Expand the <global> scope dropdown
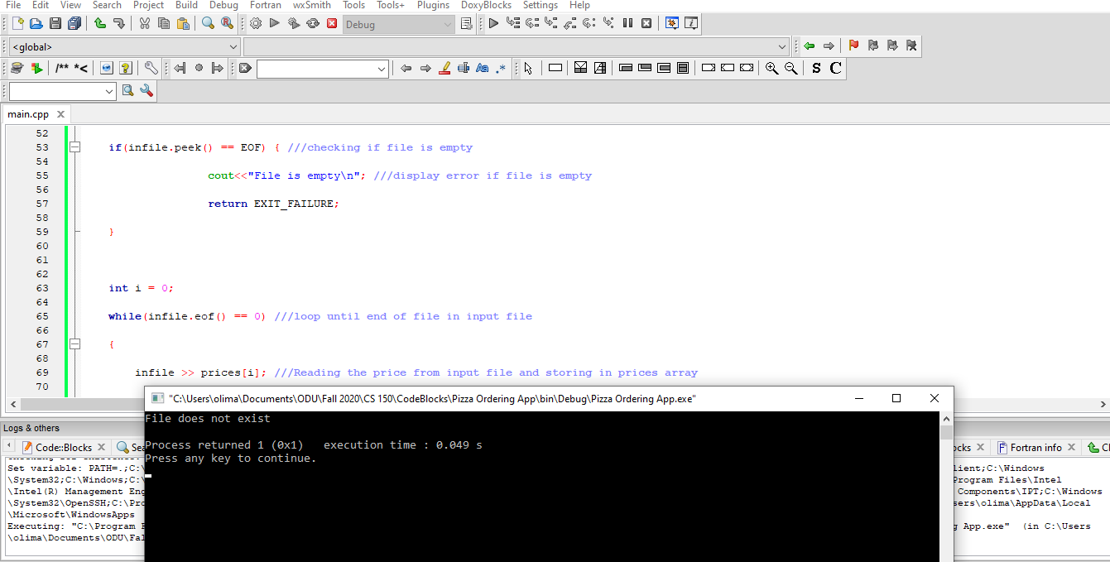 click(125, 47)
